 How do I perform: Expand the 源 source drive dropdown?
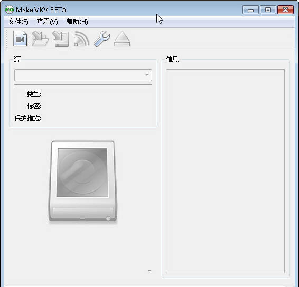pos(83,75)
